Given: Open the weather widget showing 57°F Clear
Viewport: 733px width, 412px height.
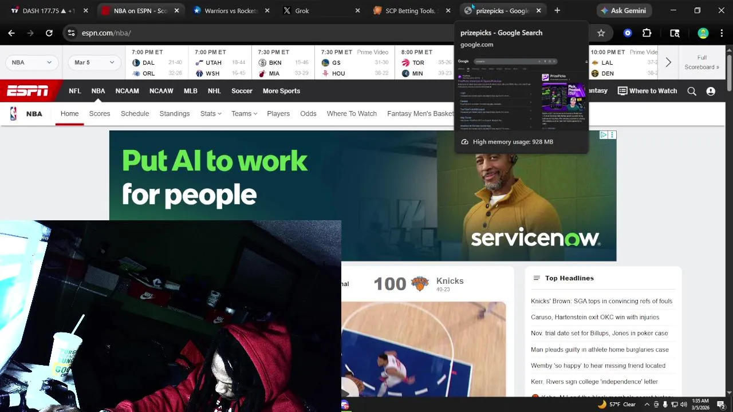Looking at the screenshot, I should pyautogui.click(x=617, y=405).
